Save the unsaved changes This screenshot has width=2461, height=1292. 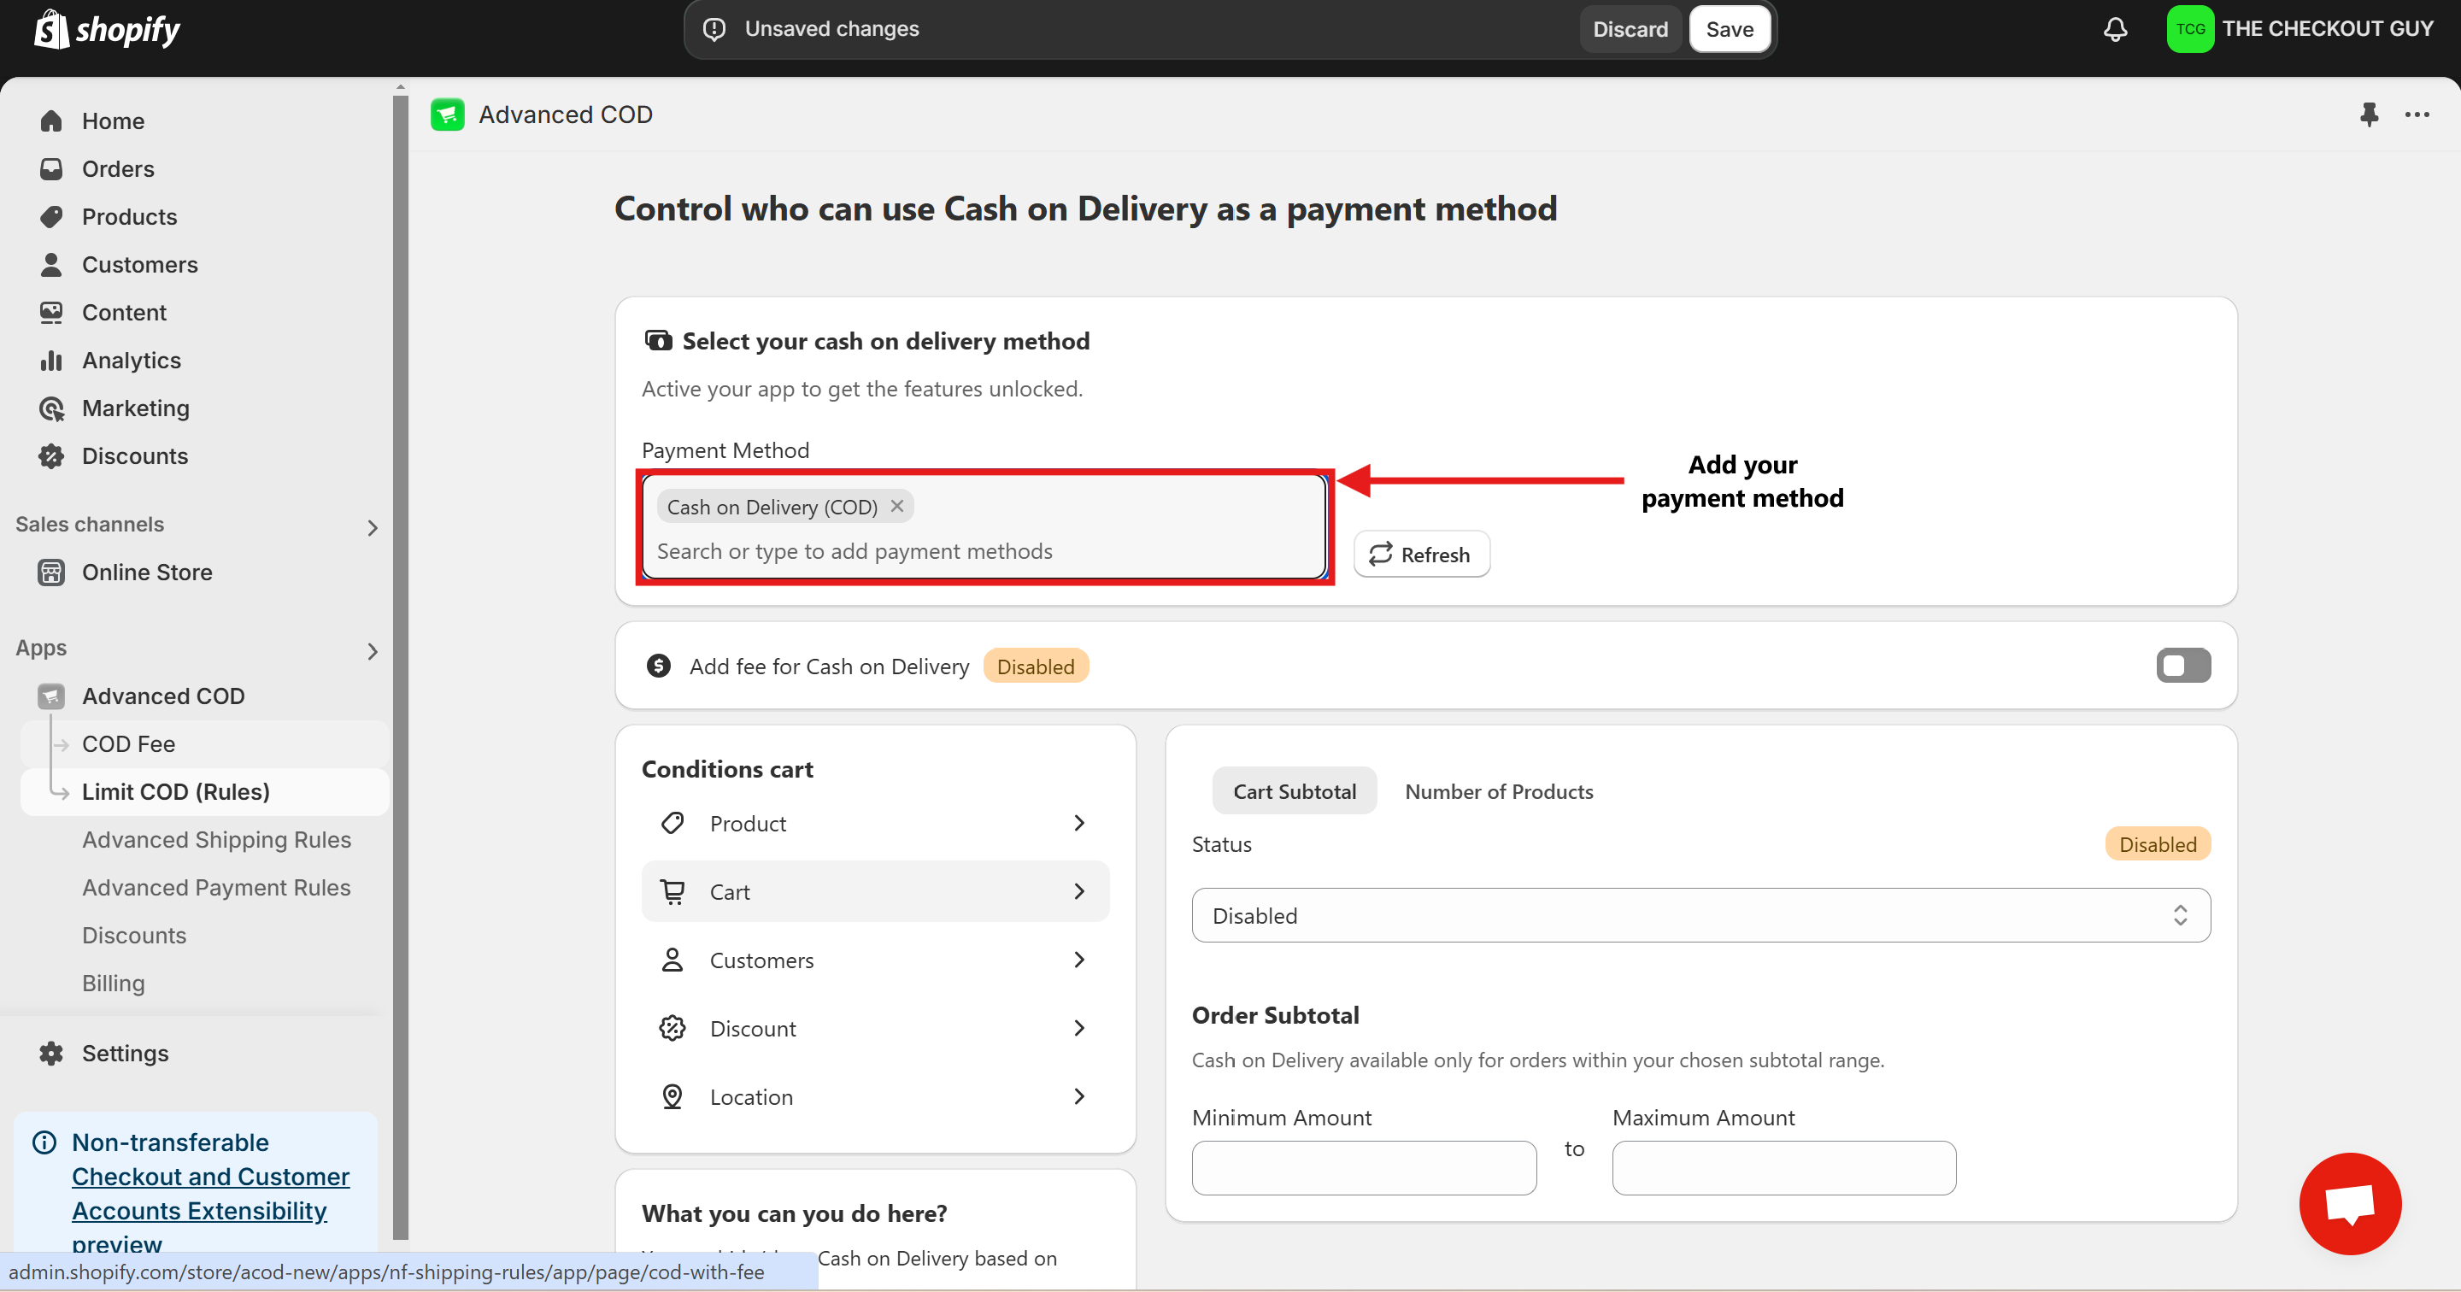click(1730, 30)
